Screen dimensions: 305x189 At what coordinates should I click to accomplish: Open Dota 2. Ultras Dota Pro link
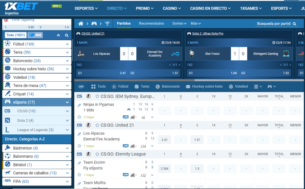click(208, 33)
